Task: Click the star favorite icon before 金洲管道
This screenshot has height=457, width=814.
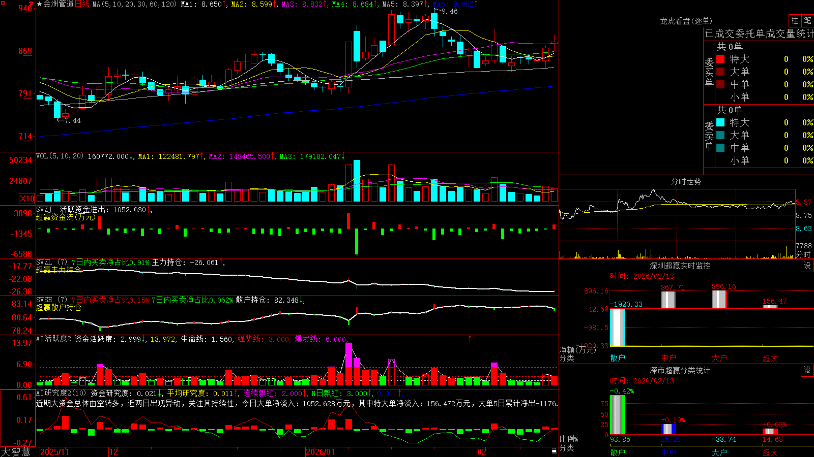Action: pos(39,4)
